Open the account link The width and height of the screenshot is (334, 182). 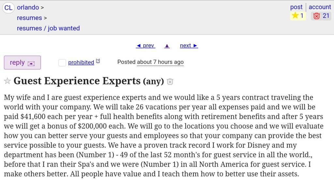(x=320, y=7)
